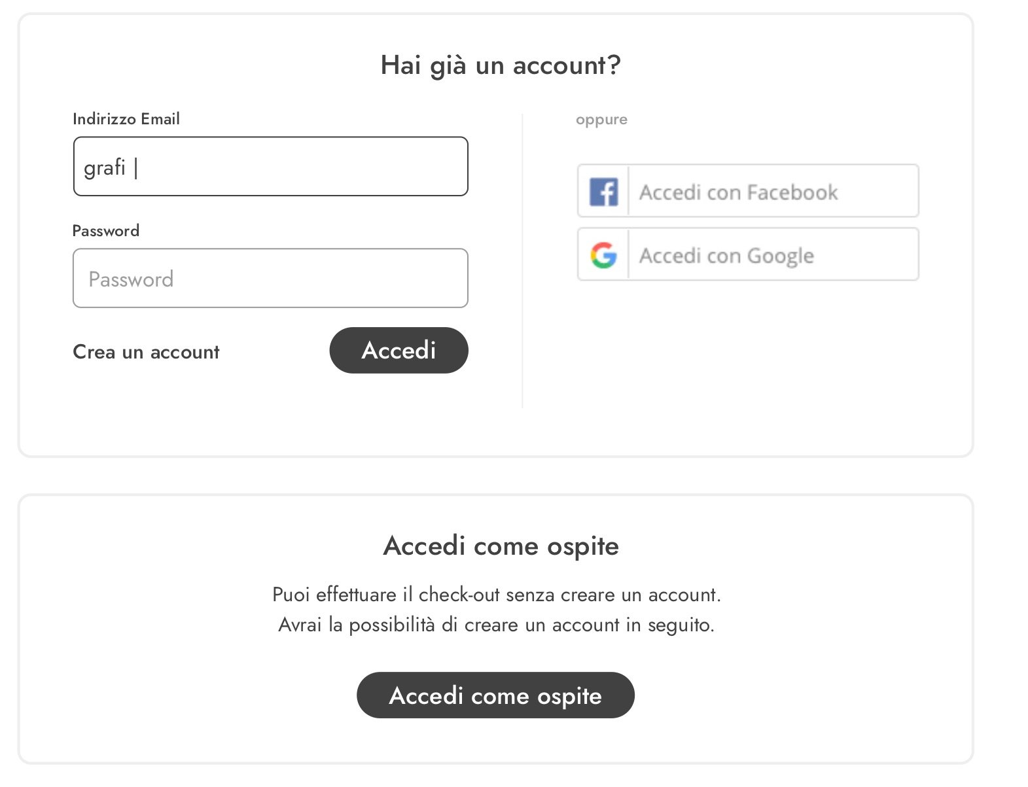
Task: Click the 'Hai già un account?' heading
Action: pos(501,65)
